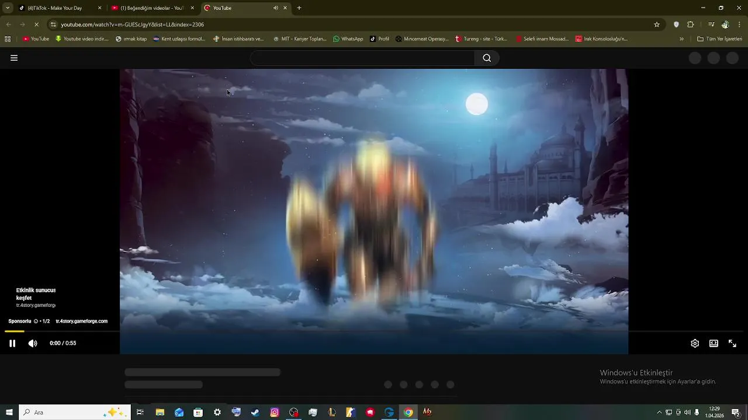The image size is (748, 420).
Task: Click the Sponsorlu ad label
Action: 19,321
